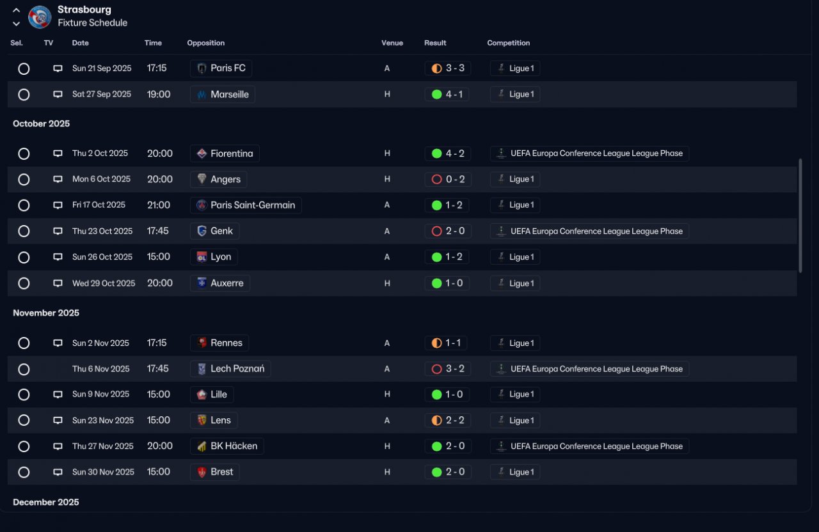This screenshot has width=819, height=532.
Task: Click the vertical scrollbar thumb
Action: tap(800, 216)
